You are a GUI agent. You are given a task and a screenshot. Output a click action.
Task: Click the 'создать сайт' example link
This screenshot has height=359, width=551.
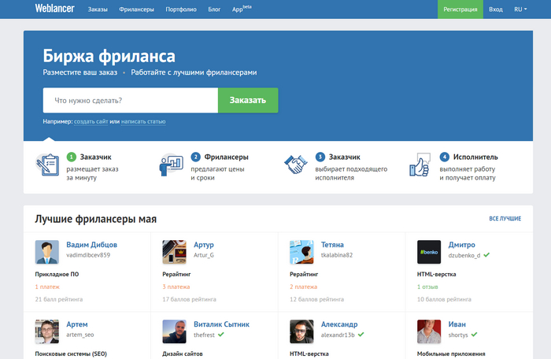[x=91, y=121]
